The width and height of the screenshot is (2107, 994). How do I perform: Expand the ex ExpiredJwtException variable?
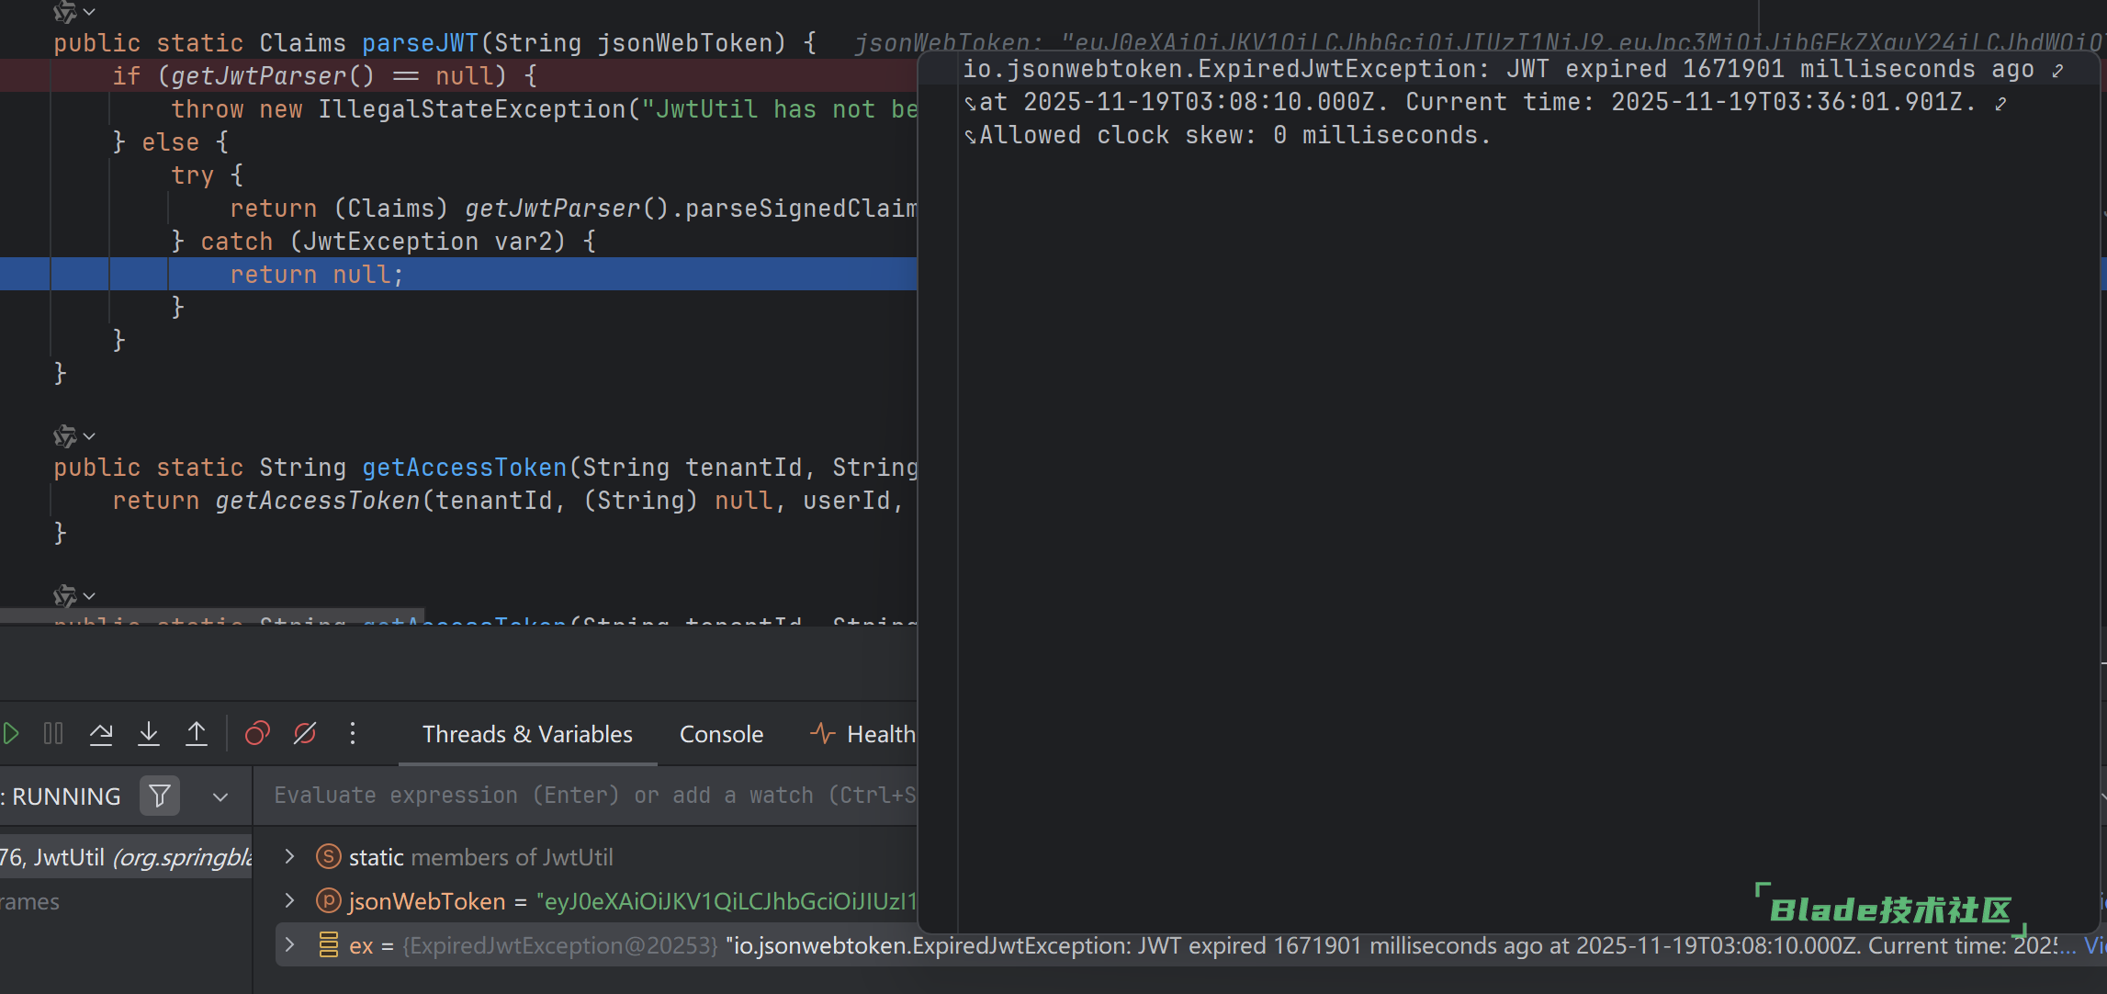pos(289,945)
